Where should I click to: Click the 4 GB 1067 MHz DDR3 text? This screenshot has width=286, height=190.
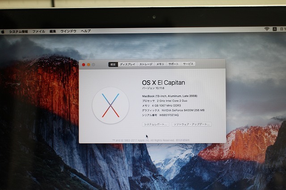point(166,106)
